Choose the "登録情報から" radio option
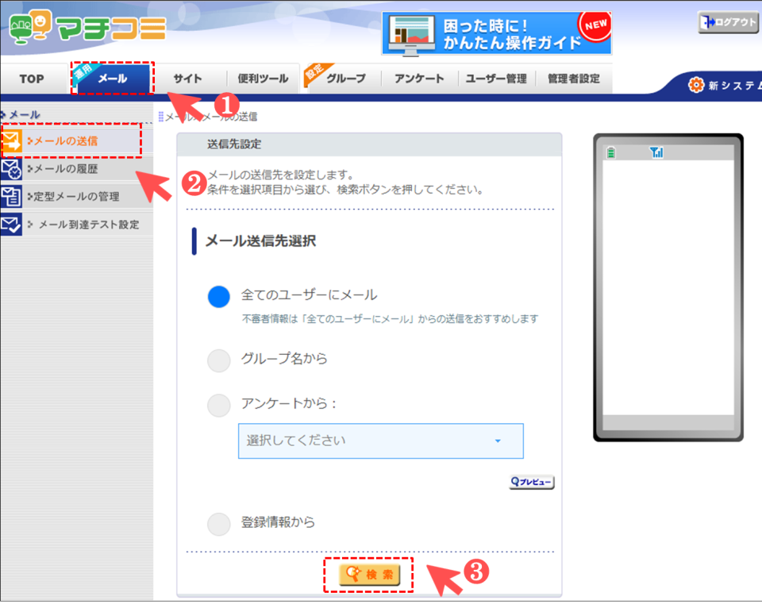 218,524
